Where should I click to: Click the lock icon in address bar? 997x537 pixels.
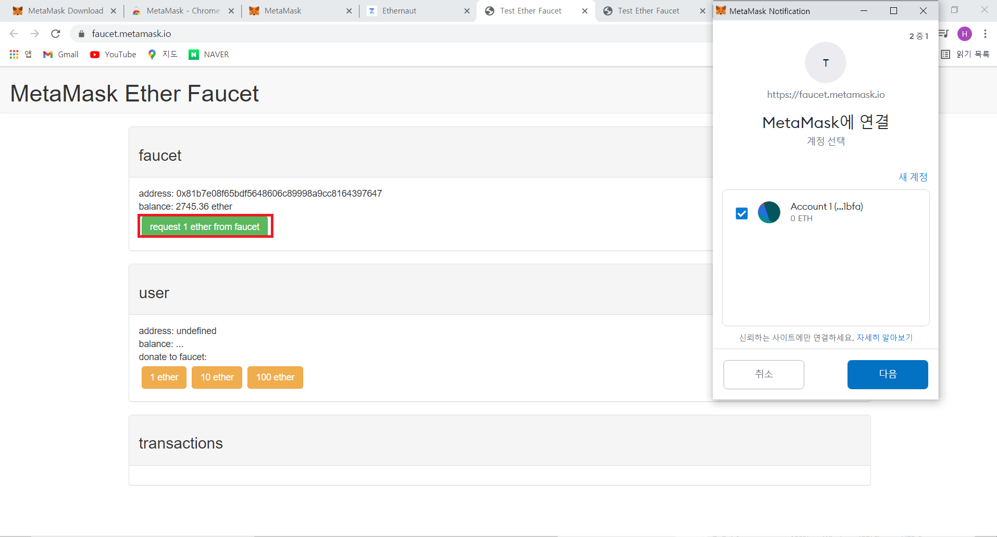pos(81,34)
